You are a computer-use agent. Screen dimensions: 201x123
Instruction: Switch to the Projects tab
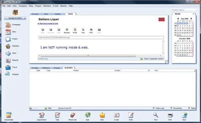(x=57, y=68)
